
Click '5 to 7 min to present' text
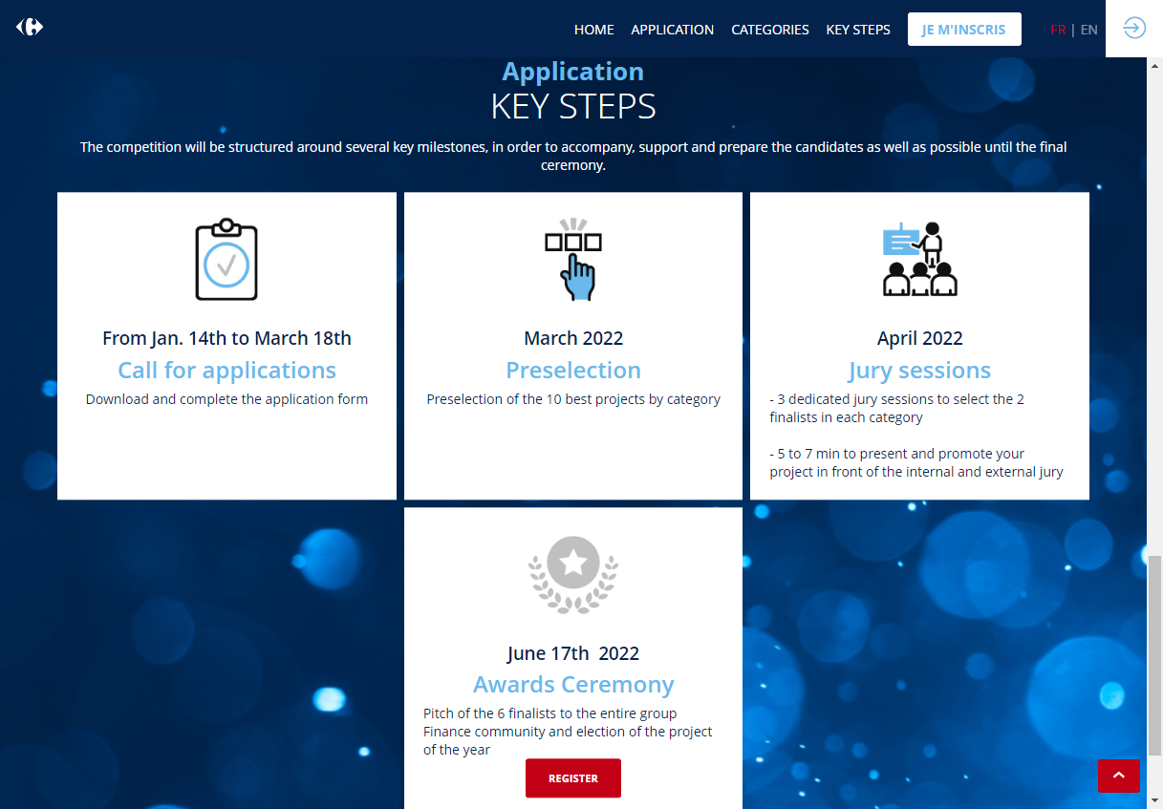916,462
